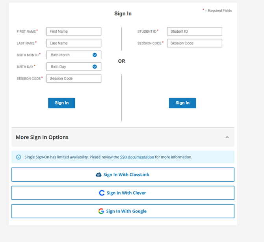Click the 'More Sign In Options' heading text

(42, 137)
